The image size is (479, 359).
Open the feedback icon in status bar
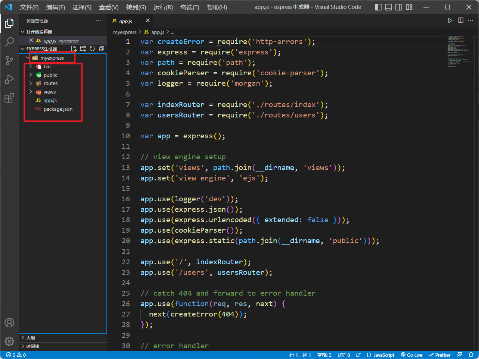[460, 355]
